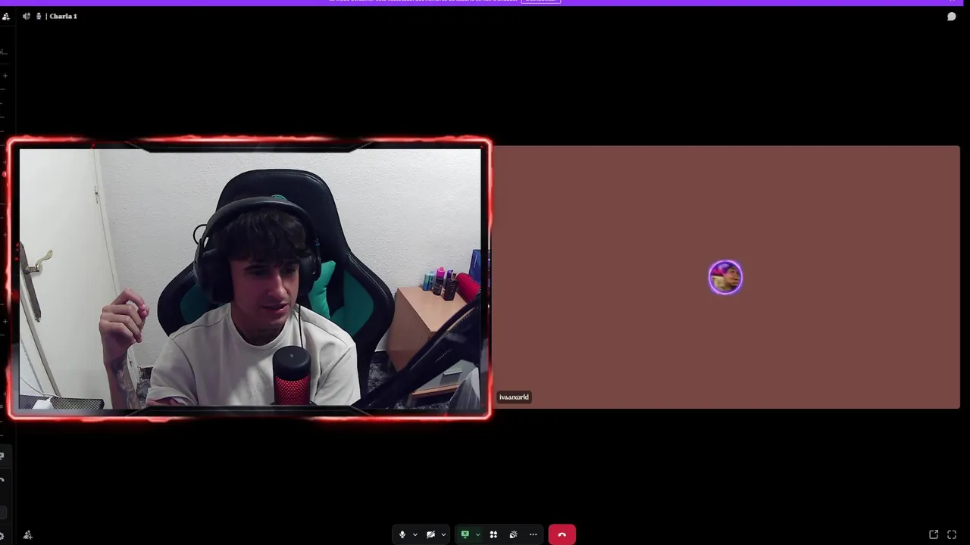This screenshot has height=545, width=970.
Task: Click the Charla 1 channel title
Action: coord(63,16)
